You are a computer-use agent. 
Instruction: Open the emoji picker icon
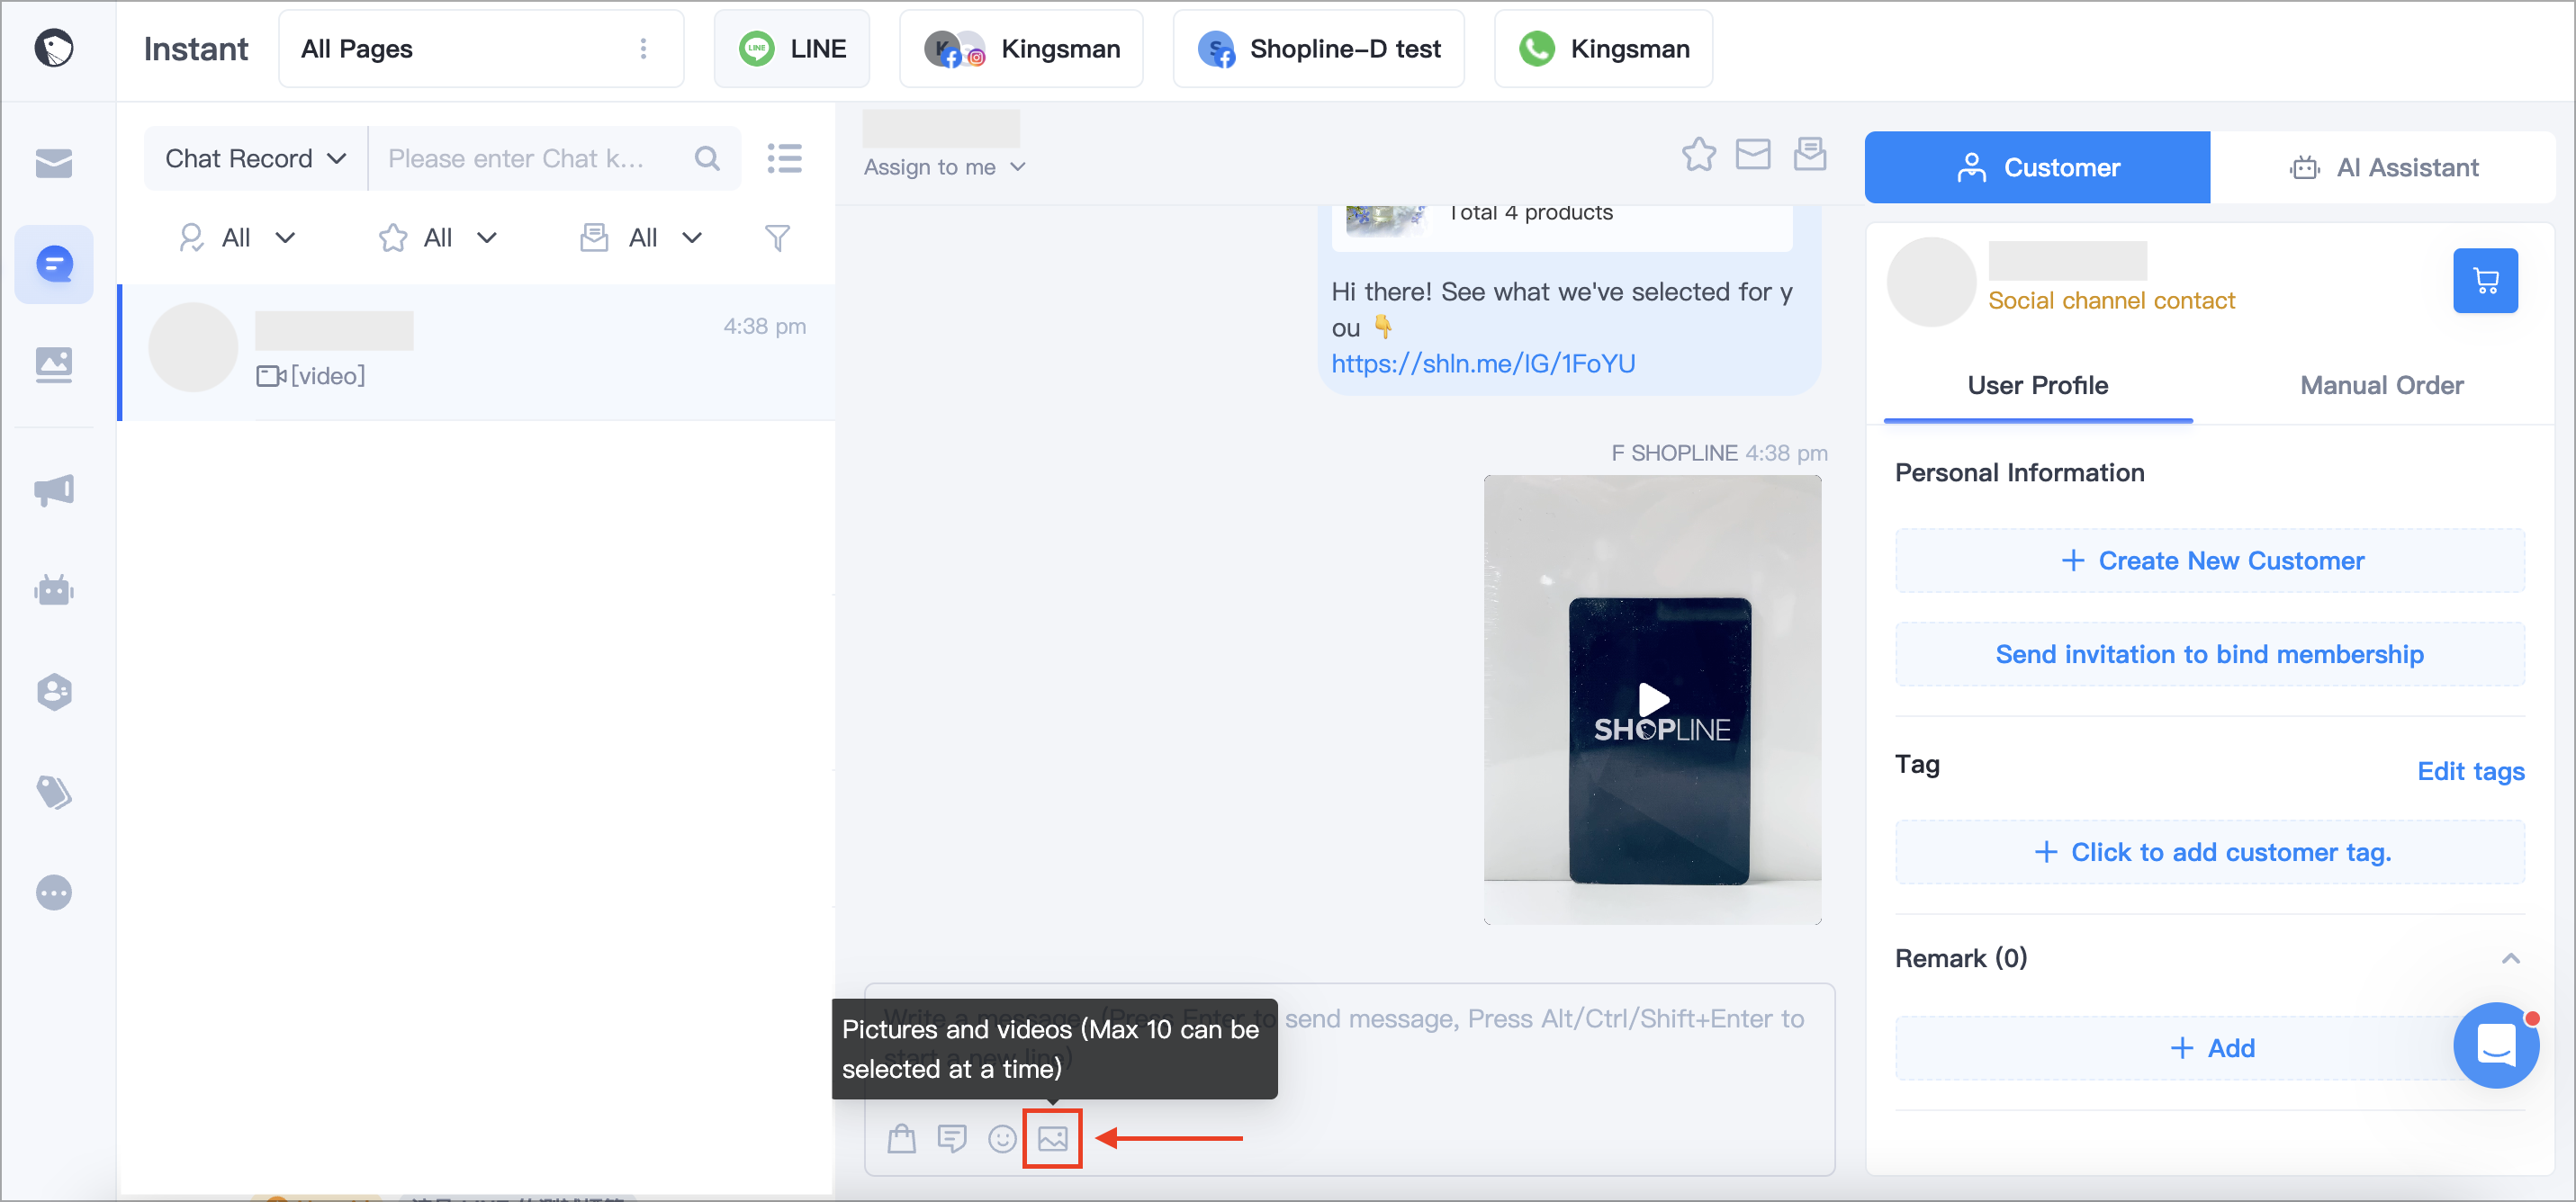pos(1001,1138)
